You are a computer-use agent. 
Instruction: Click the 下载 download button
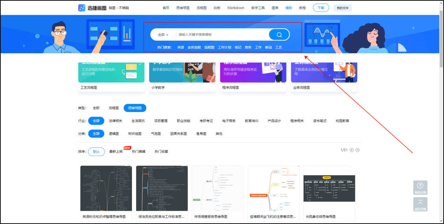[x=321, y=7]
